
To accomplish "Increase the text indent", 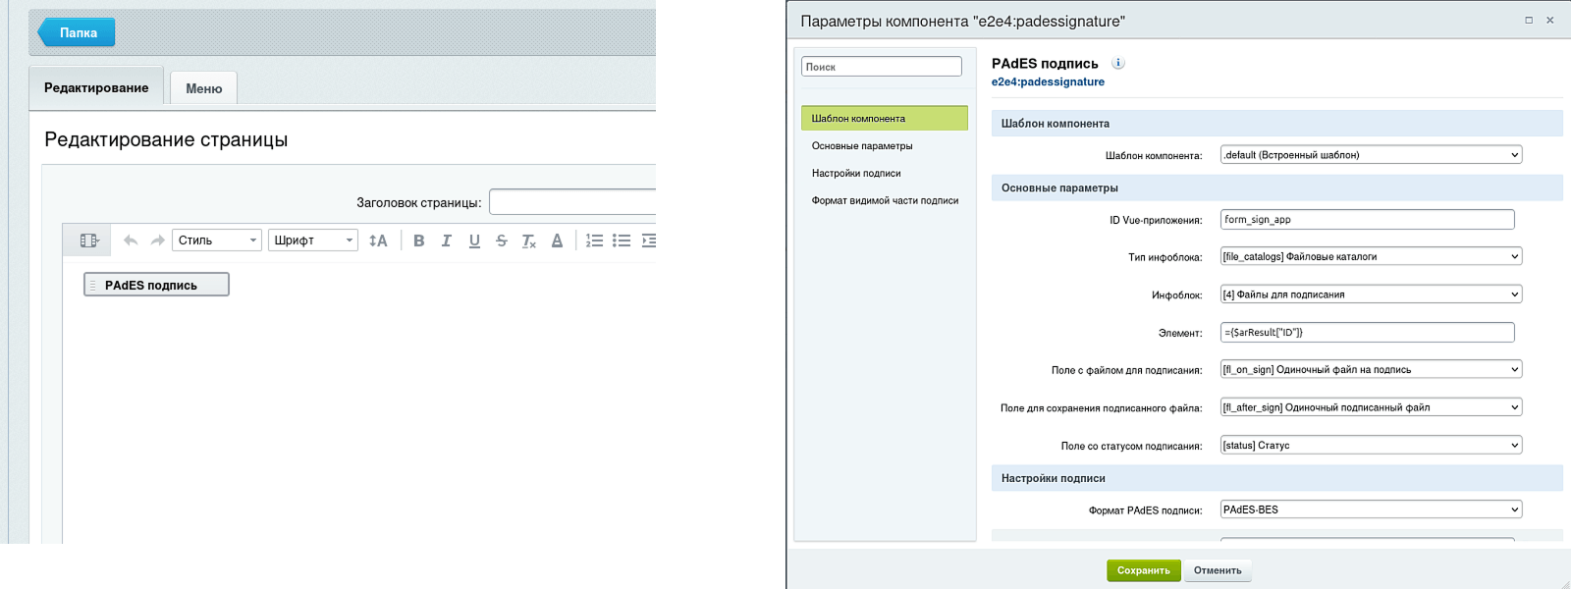I will [x=648, y=241].
